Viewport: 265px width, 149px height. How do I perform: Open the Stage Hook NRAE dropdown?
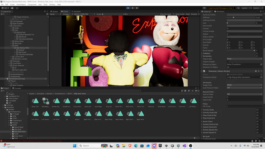click(244, 85)
